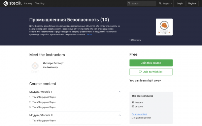The width and height of the screenshot is (202, 126).
Task: Open the Stepik logo home link
Action: click(12, 3)
